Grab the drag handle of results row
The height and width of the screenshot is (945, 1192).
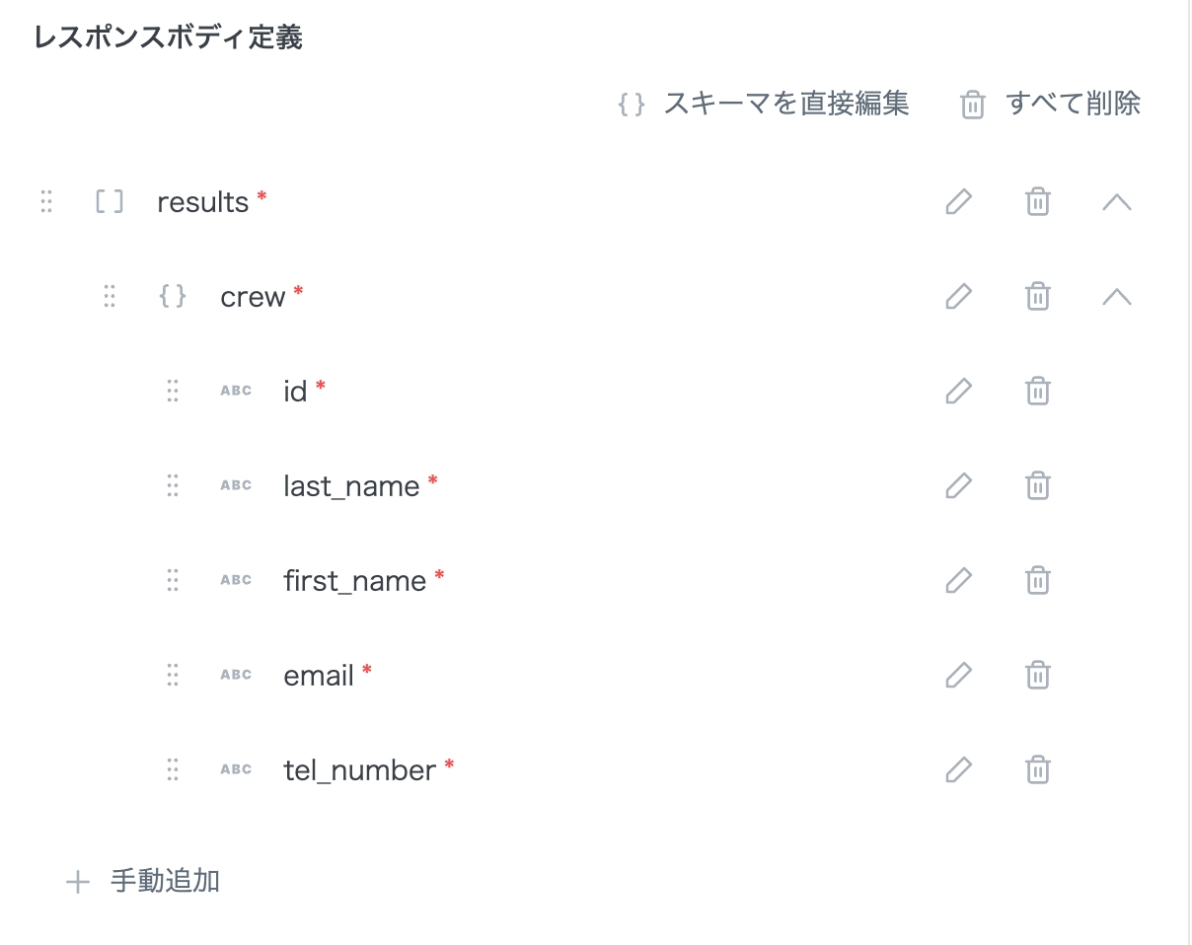pos(46,202)
